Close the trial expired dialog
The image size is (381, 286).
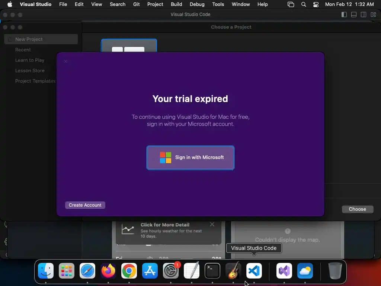click(x=65, y=61)
